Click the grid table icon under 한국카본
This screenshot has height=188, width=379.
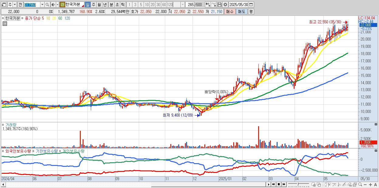pyautogui.click(x=5, y=23)
